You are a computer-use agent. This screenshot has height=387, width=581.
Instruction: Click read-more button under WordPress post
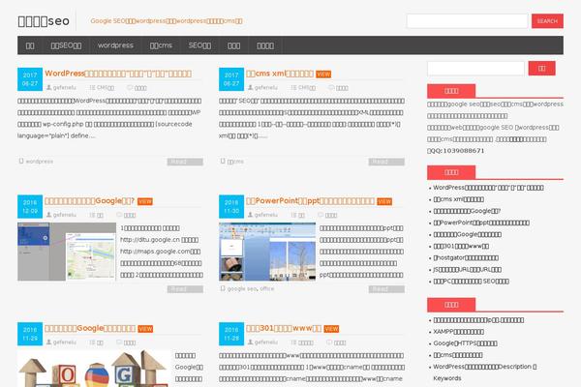pos(185,162)
